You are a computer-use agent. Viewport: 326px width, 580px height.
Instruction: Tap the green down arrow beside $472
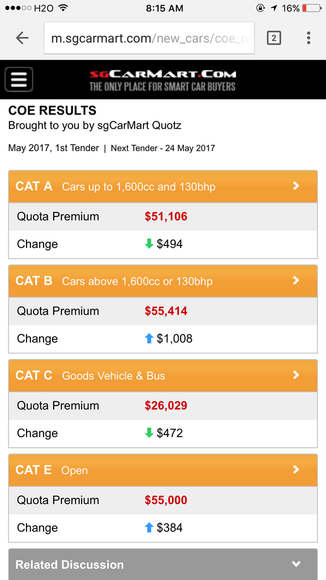(149, 433)
